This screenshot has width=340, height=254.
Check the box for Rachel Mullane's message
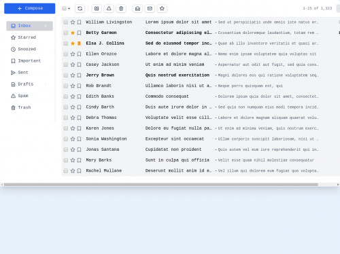(x=66, y=170)
